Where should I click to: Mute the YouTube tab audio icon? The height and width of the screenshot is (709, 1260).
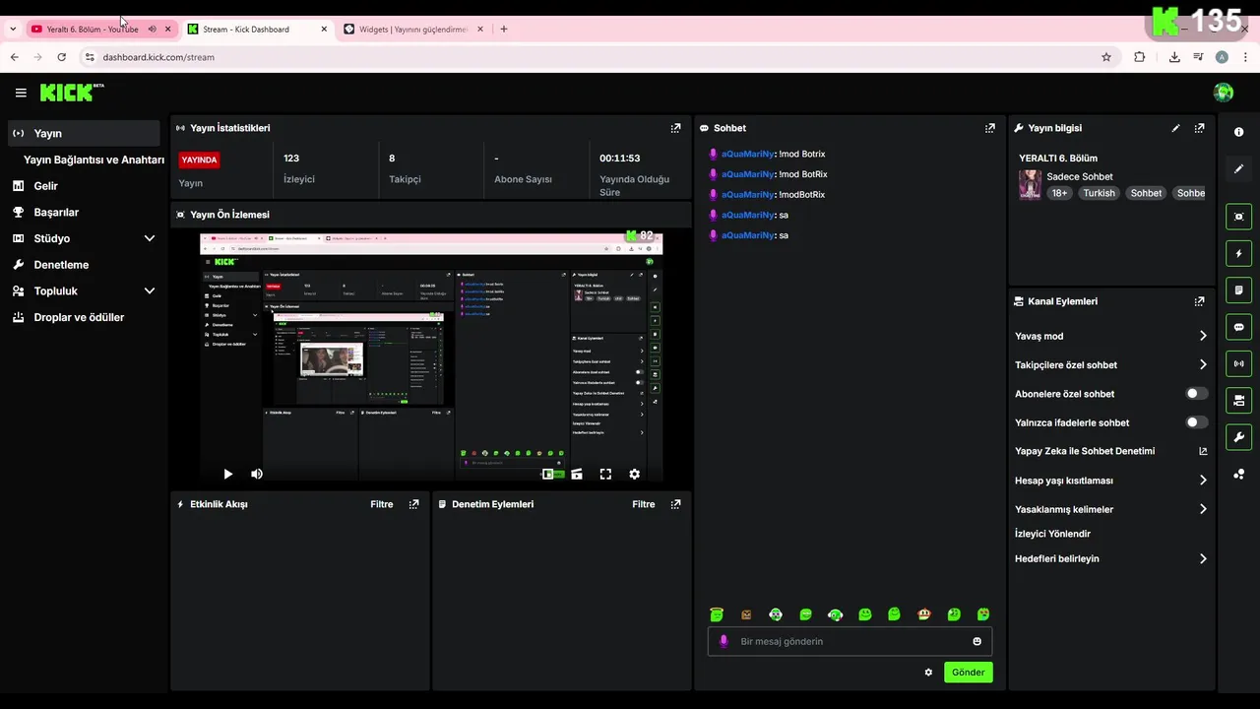pyautogui.click(x=152, y=30)
